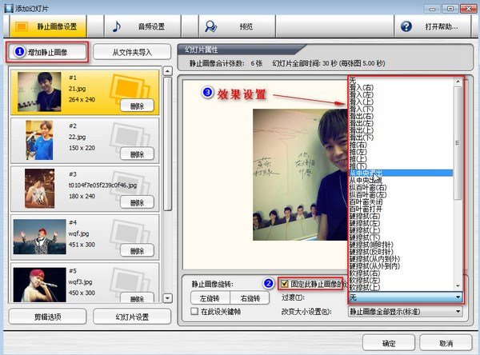
Task: Click the 264 x 240 size text
Action: [x=82, y=99]
